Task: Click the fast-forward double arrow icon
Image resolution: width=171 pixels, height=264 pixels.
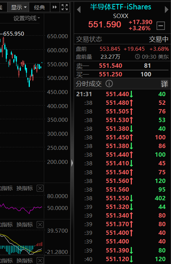Action: click(55, 7)
